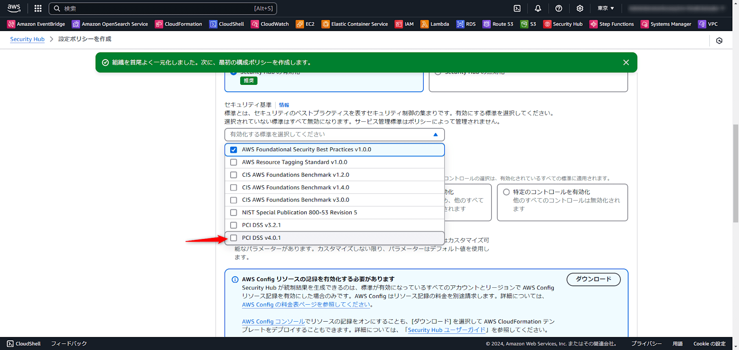The image size is (739, 350).
Task: Click the Lambda shortcut icon
Action: [425, 24]
